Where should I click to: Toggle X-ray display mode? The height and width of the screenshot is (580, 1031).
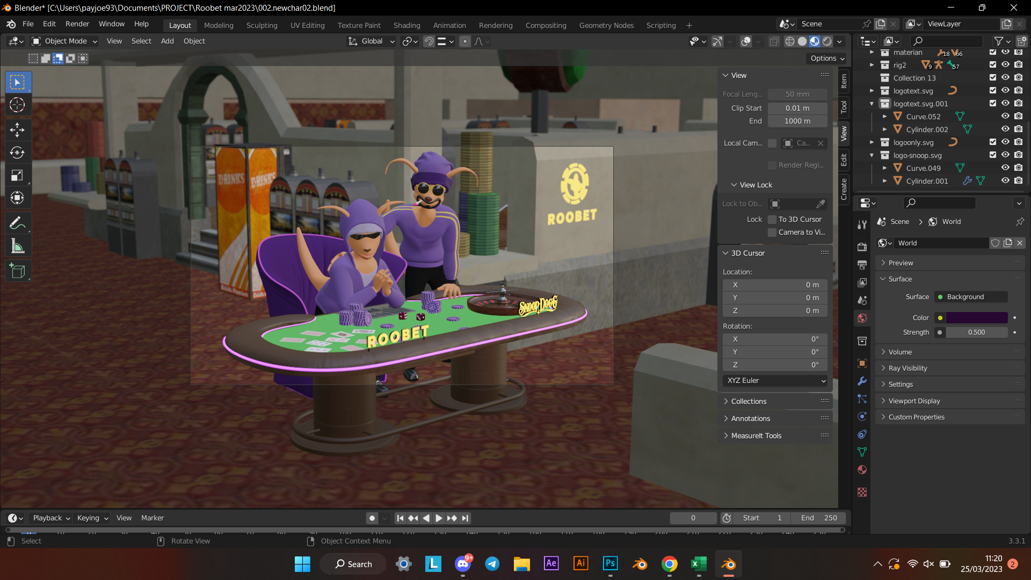[x=774, y=41]
